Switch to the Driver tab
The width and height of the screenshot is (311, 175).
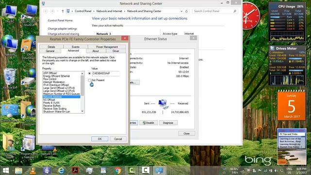(116, 51)
